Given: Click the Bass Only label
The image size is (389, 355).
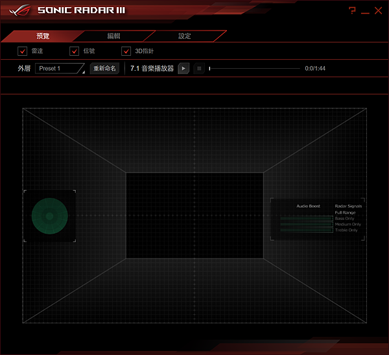Looking at the screenshot, I should click(x=344, y=219).
